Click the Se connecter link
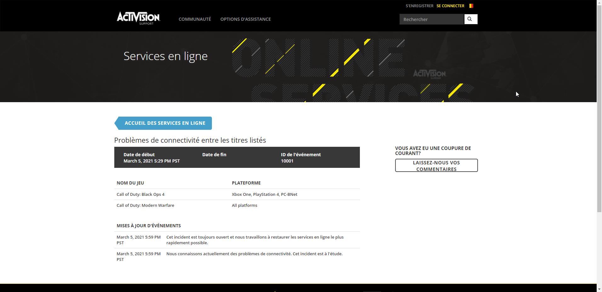 click(450, 6)
